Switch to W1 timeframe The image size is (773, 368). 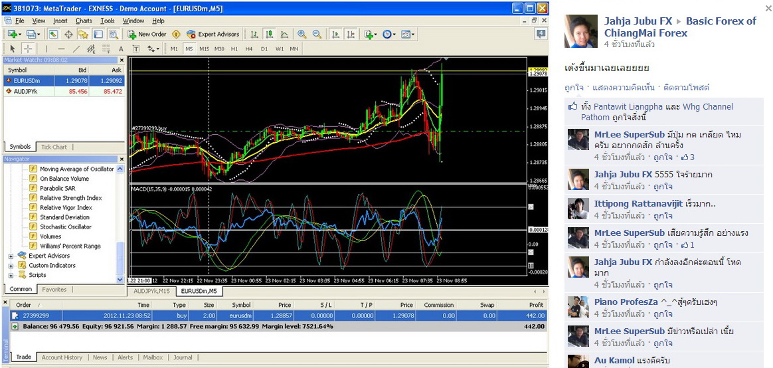tap(280, 49)
